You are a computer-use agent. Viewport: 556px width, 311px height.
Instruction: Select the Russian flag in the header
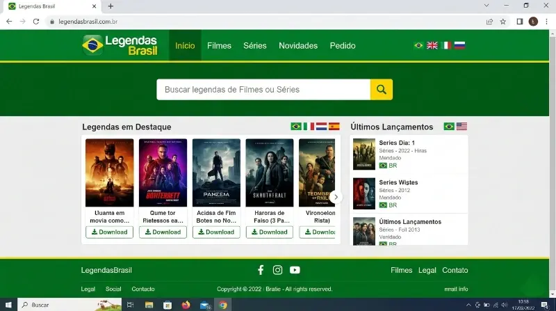click(x=459, y=45)
